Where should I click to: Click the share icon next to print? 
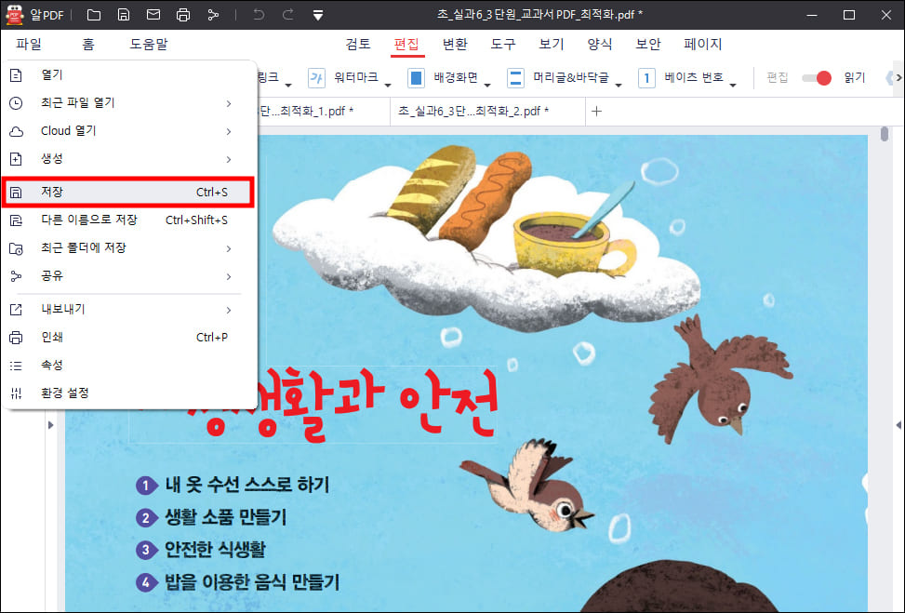(x=213, y=14)
